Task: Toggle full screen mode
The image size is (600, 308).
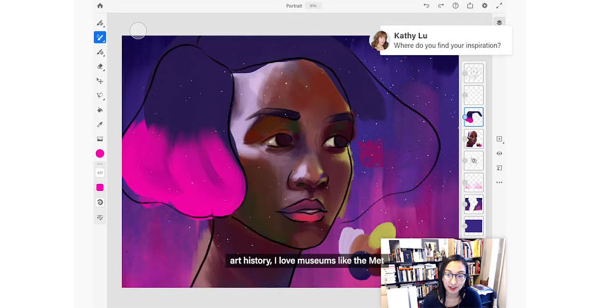Action: pyautogui.click(x=499, y=6)
